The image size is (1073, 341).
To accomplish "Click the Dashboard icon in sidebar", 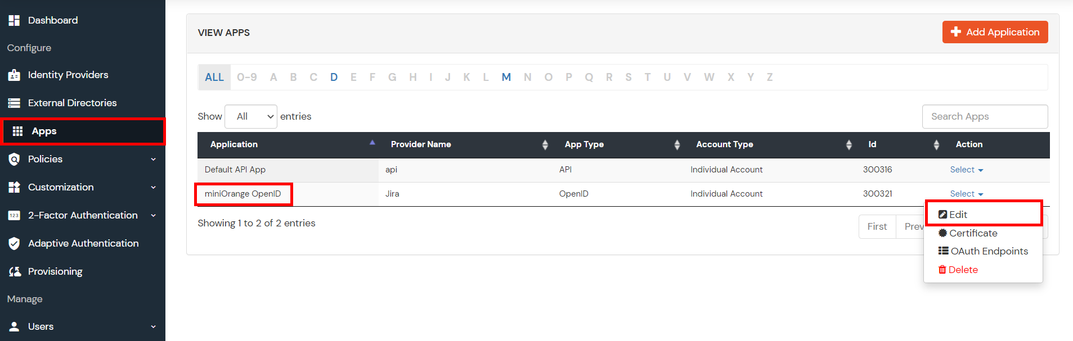I will tap(14, 20).
